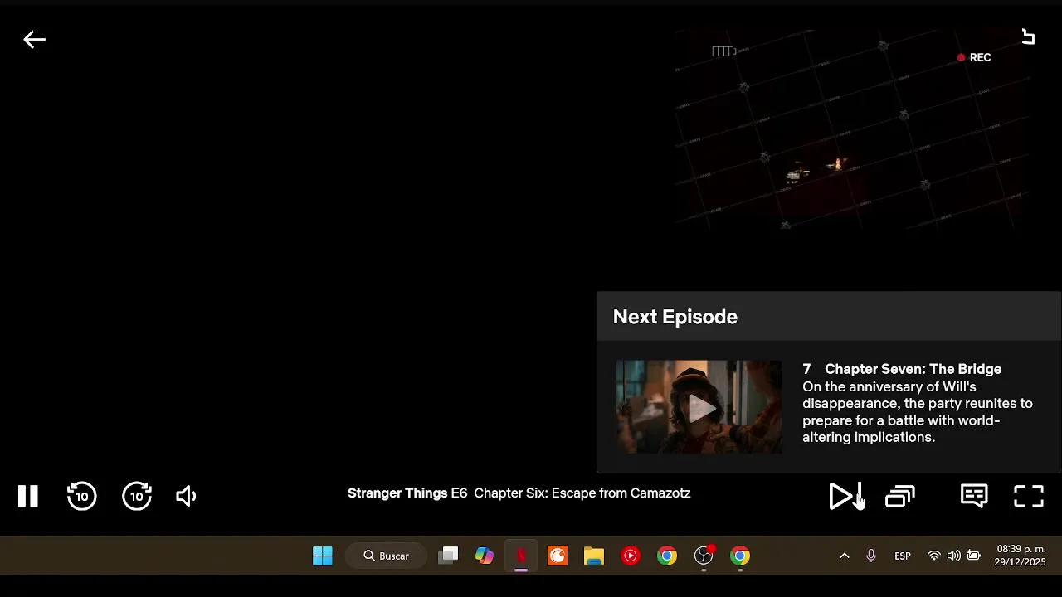The width and height of the screenshot is (1062, 597).
Task: Open audio and subtitles options
Action: click(x=974, y=496)
